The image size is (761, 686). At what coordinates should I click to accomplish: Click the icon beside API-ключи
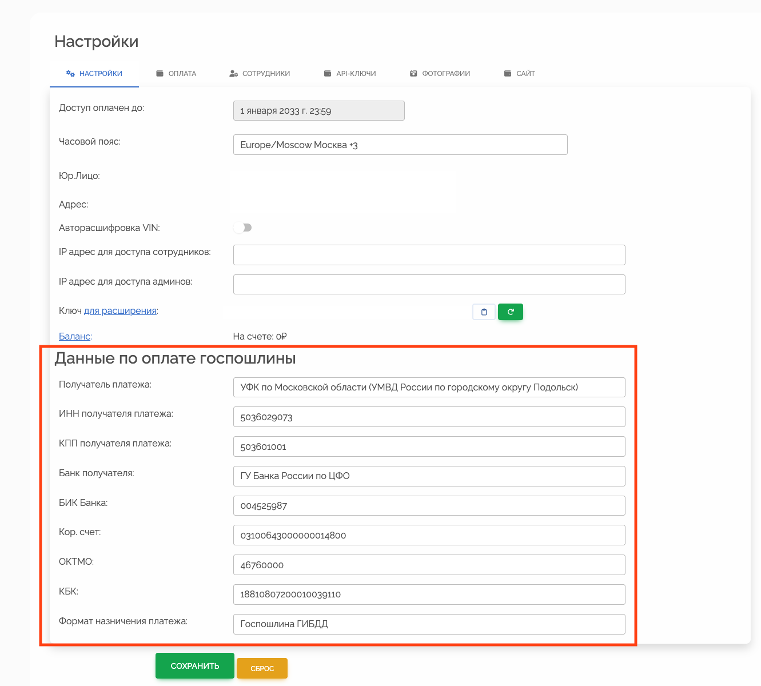point(328,73)
